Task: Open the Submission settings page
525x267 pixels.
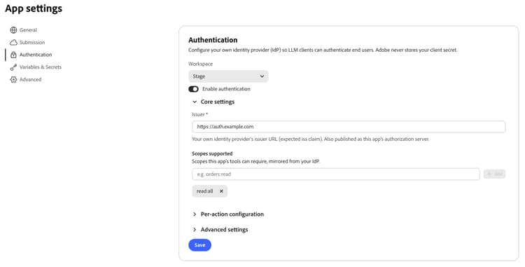Action: click(32, 43)
